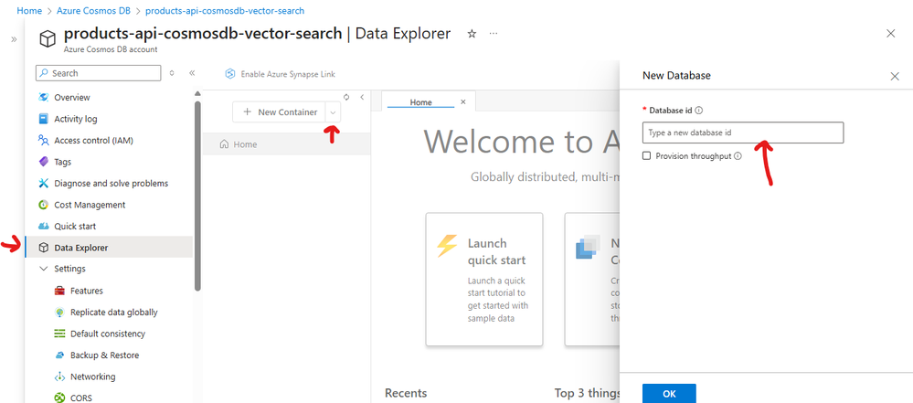The height and width of the screenshot is (403, 913).
Task: Open the more options ellipsis in header
Action: (494, 34)
